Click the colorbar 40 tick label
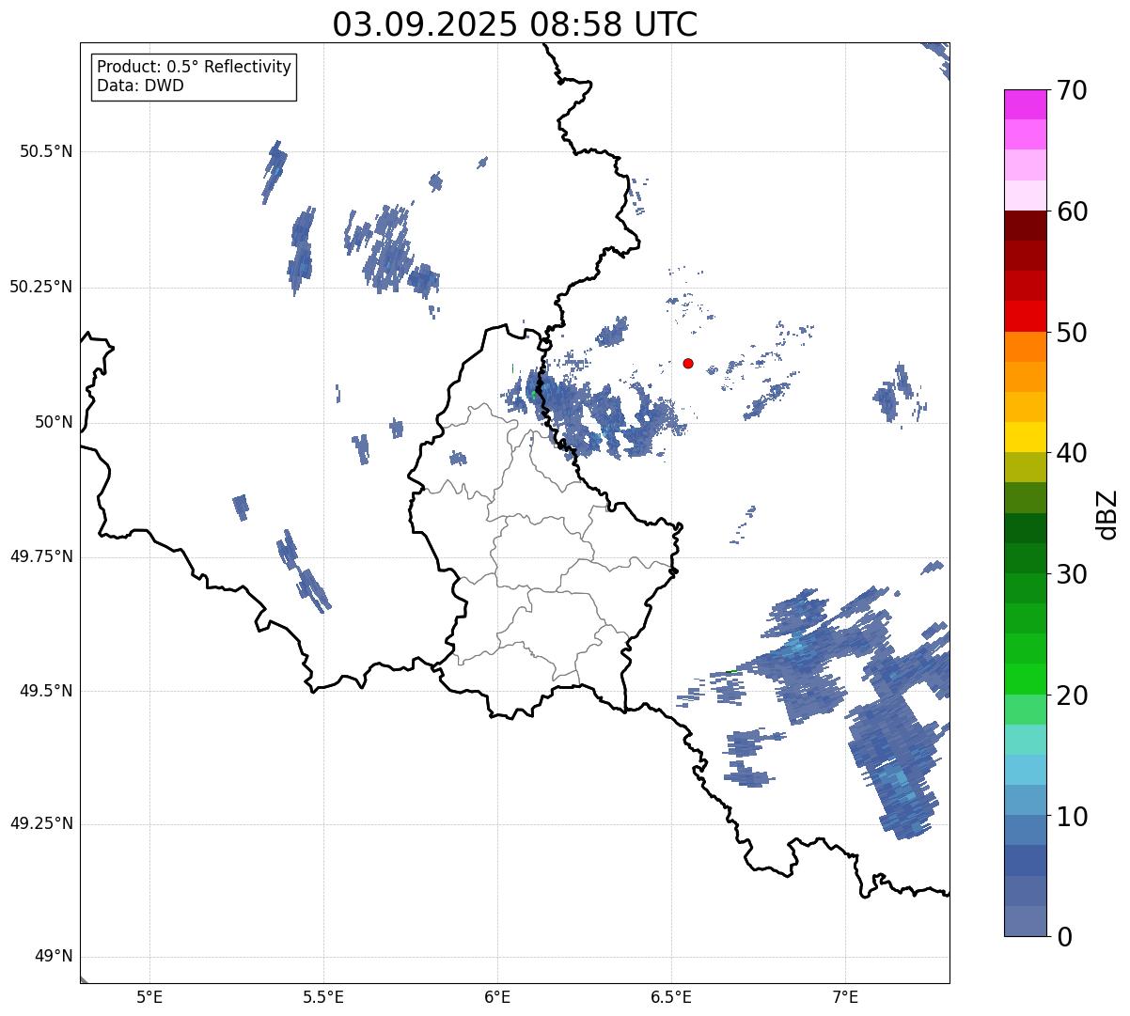This screenshot has height=1016, width=1130. (1072, 454)
